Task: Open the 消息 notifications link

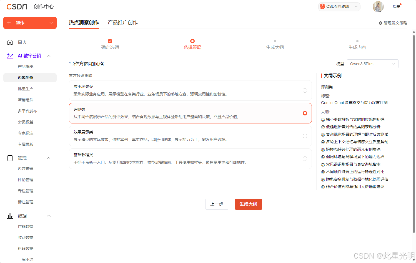Action: [x=396, y=7]
